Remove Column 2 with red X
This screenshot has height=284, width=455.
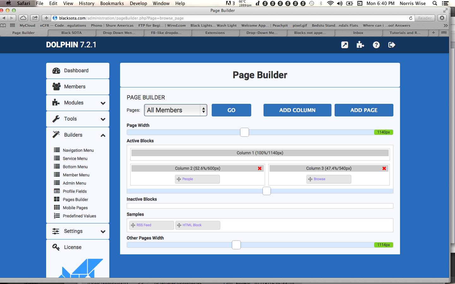click(x=260, y=169)
